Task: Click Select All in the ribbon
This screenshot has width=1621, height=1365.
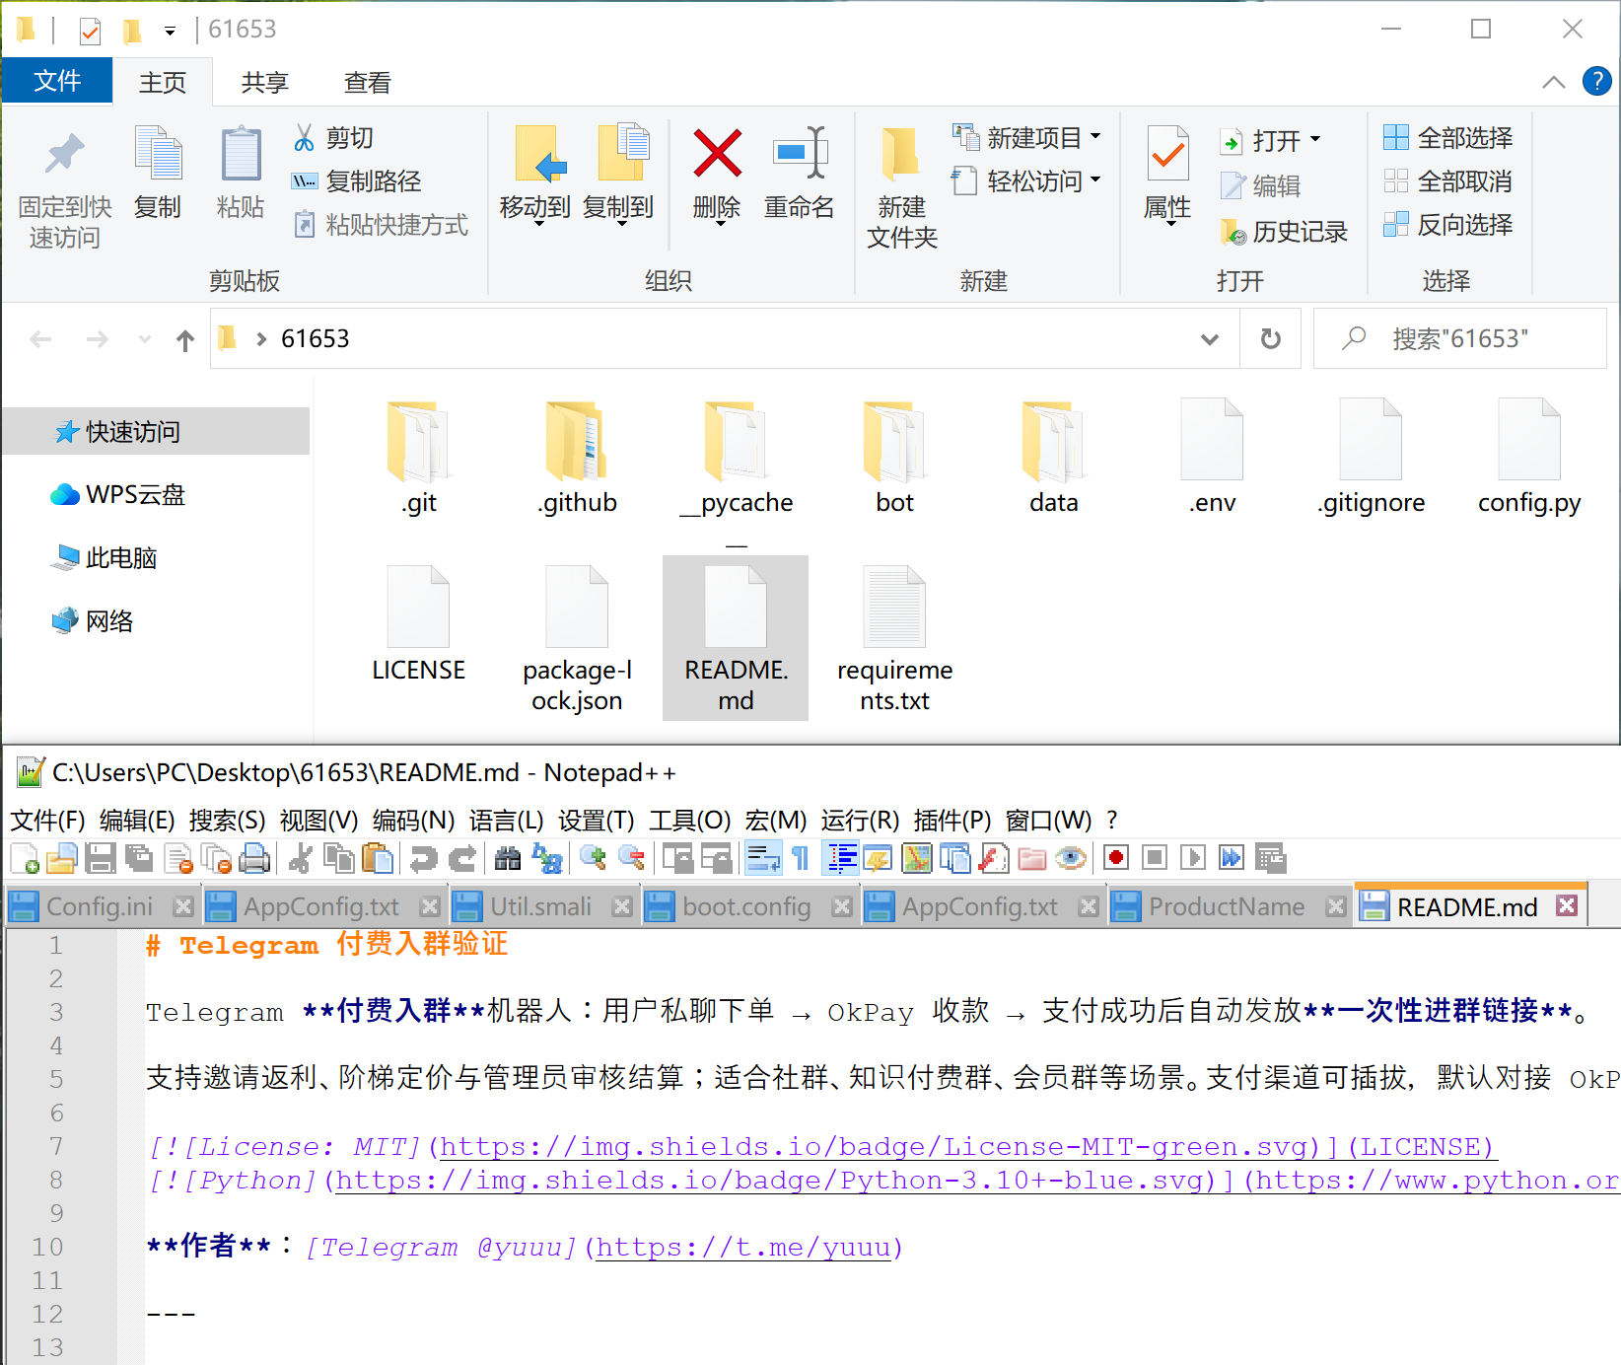Action: point(1448,138)
